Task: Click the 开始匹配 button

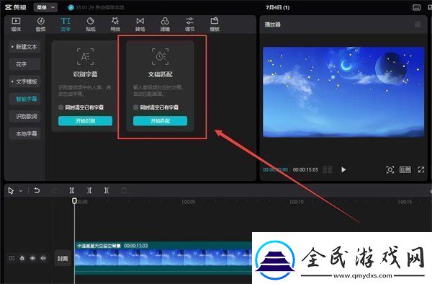Action: (x=160, y=121)
